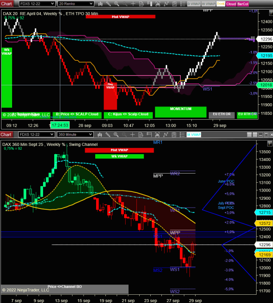Activate crosshair cursor in top chart toolbar
This screenshot has height=303, width=273.
[x=133, y=4]
